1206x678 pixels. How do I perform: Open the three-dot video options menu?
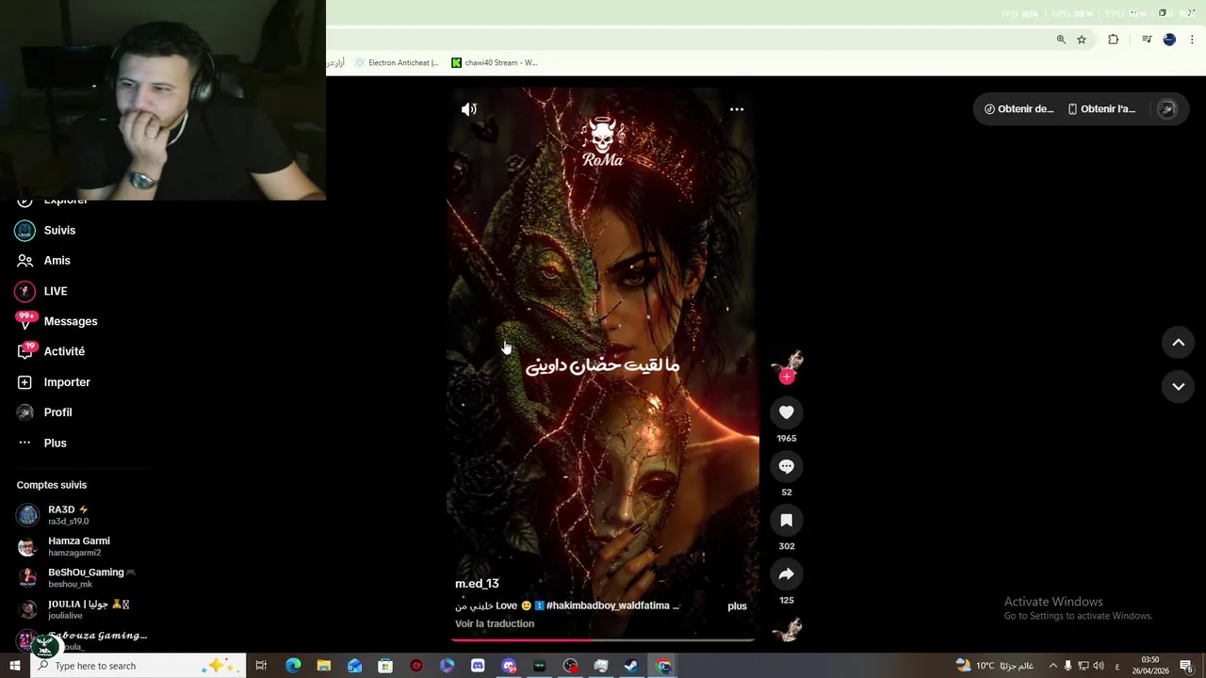(x=737, y=109)
